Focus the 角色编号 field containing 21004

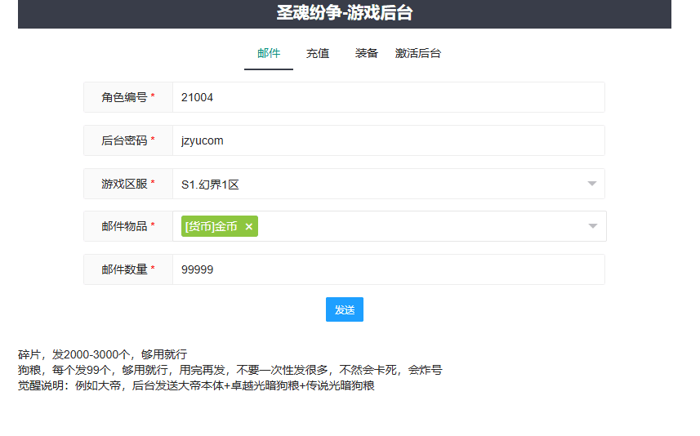(x=388, y=97)
